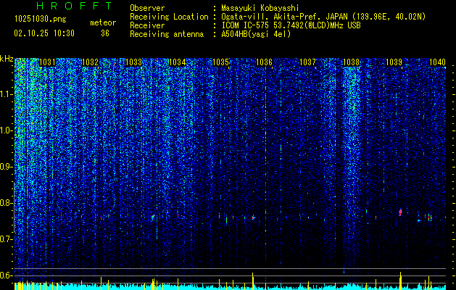Screen dimensions: 456x290
Task: Click the Receiving Location label
Action: click(x=169, y=17)
